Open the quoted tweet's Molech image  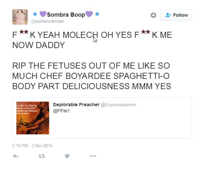(x=33, y=118)
